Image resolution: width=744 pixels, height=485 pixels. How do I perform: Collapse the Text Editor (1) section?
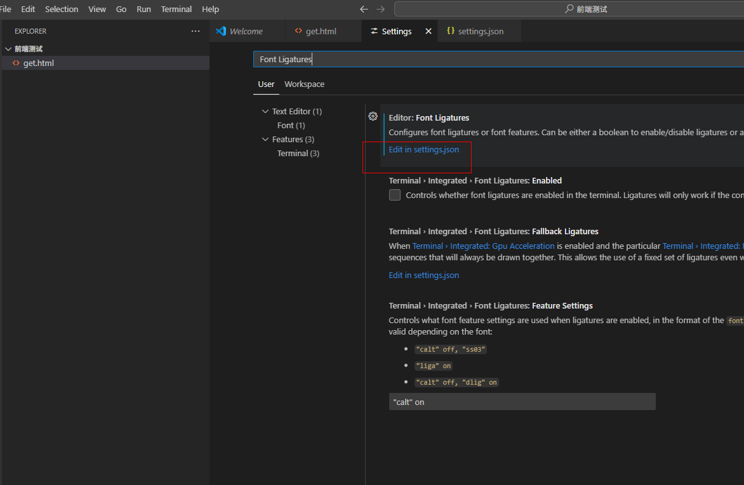pyautogui.click(x=265, y=112)
